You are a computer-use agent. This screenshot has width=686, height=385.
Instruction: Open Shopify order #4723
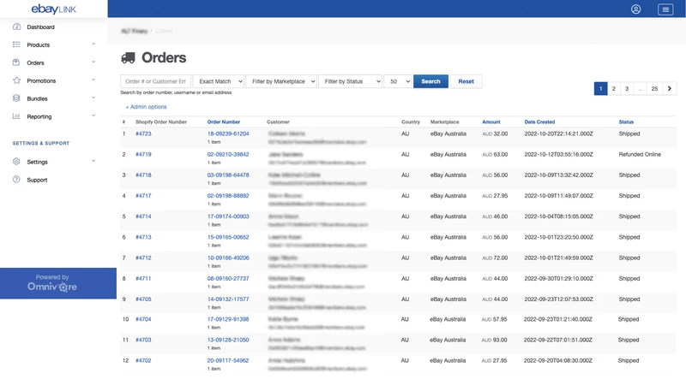[x=143, y=133]
